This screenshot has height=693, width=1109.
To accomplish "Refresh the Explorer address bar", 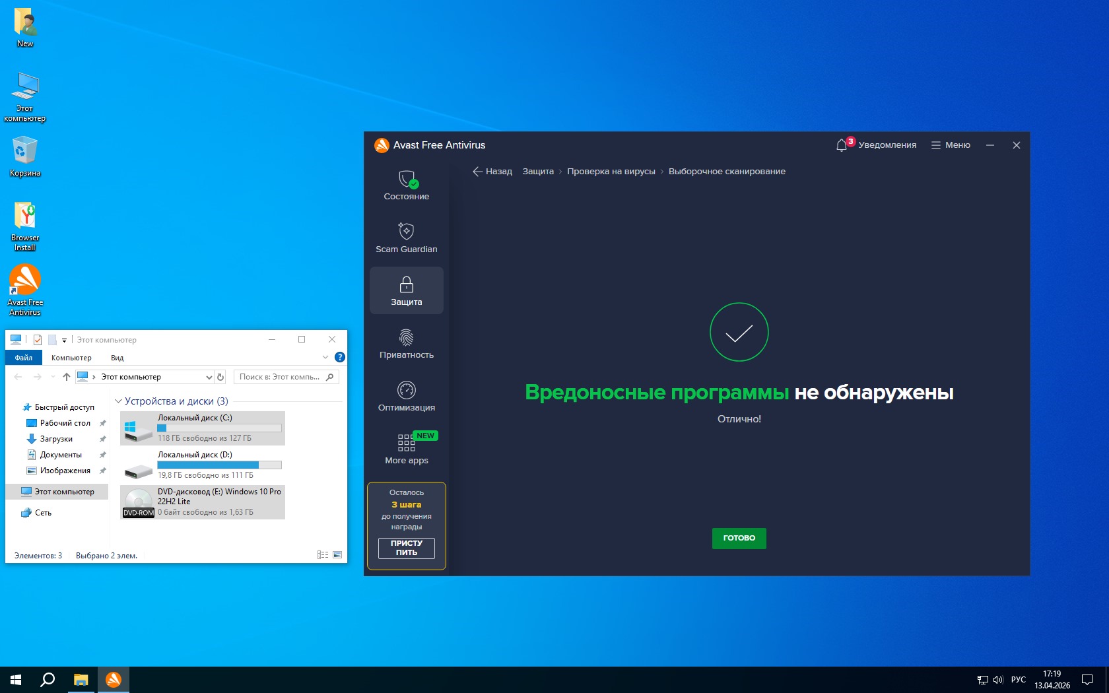I will 220,377.
